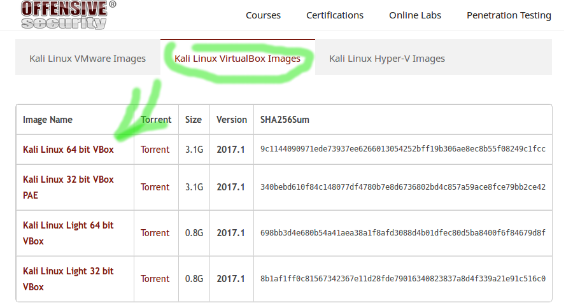
Task: Select SHA256 hash starting with 9c1144090971
Action: point(403,149)
